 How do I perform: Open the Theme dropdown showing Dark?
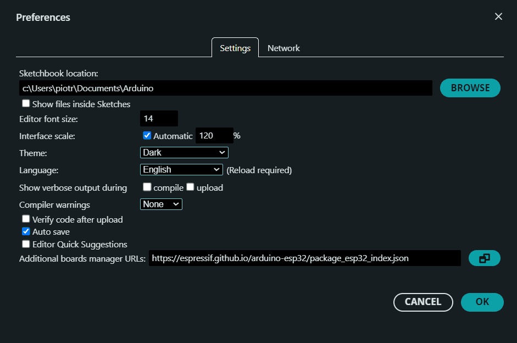pos(184,152)
